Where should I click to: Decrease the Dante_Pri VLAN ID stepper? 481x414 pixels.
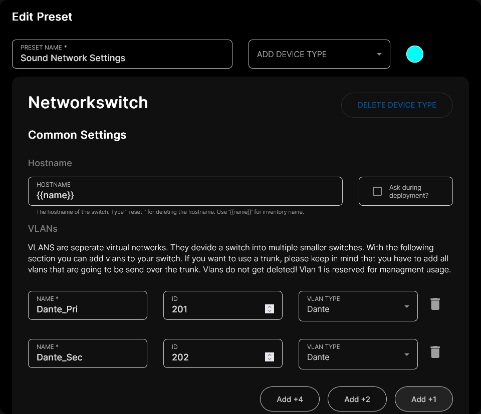tap(270, 311)
